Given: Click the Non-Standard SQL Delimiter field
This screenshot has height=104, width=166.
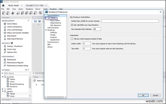Looking at the screenshot, I should 97,29.
